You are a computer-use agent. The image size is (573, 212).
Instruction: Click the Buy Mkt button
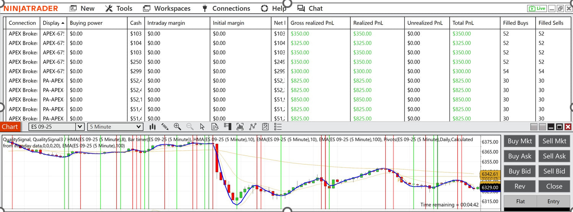520,141
